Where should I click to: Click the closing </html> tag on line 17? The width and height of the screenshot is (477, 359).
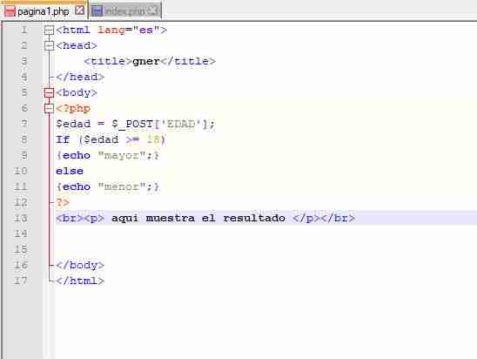pos(80,281)
